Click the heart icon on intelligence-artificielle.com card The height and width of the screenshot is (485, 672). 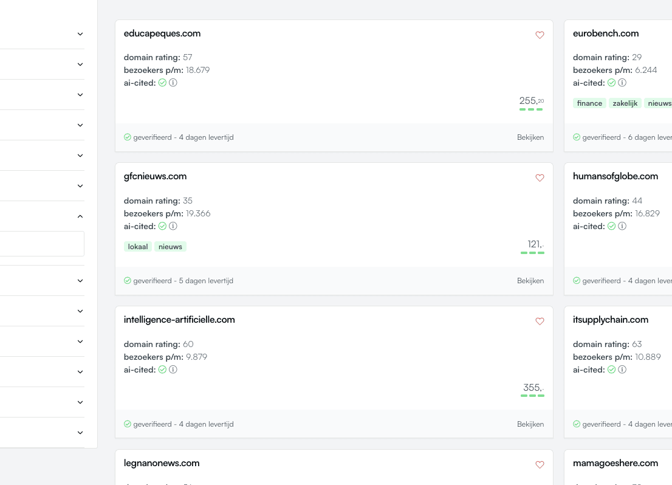click(x=540, y=322)
